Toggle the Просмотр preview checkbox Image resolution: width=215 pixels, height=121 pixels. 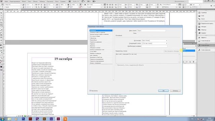90,91
